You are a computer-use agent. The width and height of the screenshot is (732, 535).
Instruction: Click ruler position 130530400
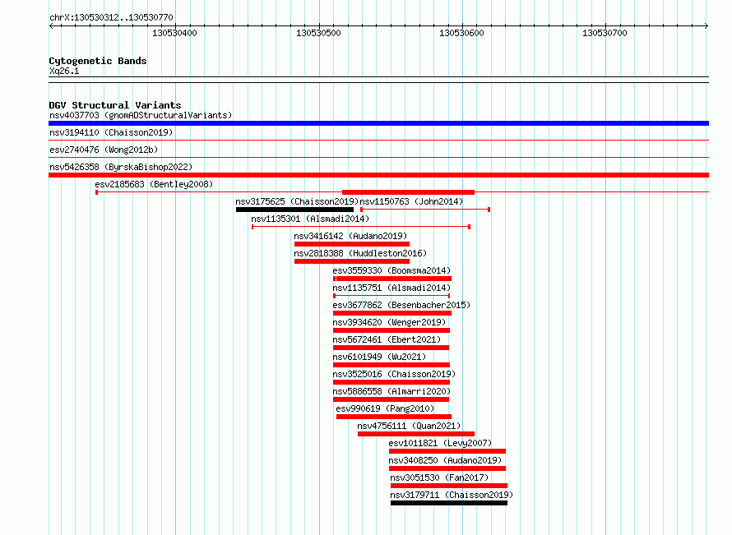click(174, 33)
